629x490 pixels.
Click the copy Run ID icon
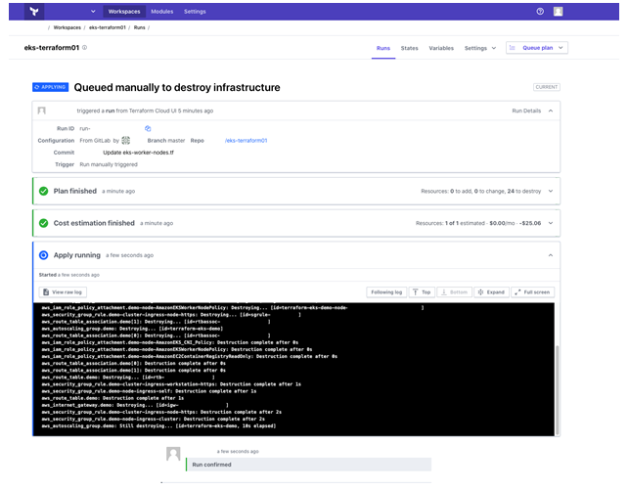[148, 128]
